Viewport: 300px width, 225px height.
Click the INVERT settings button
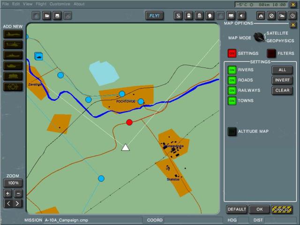(x=282, y=80)
